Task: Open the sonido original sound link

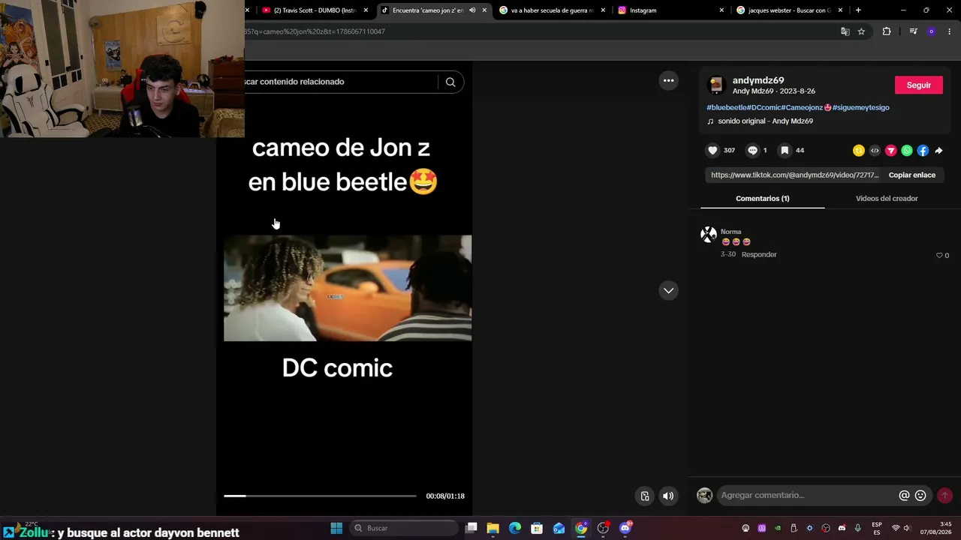Action: (x=765, y=121)
